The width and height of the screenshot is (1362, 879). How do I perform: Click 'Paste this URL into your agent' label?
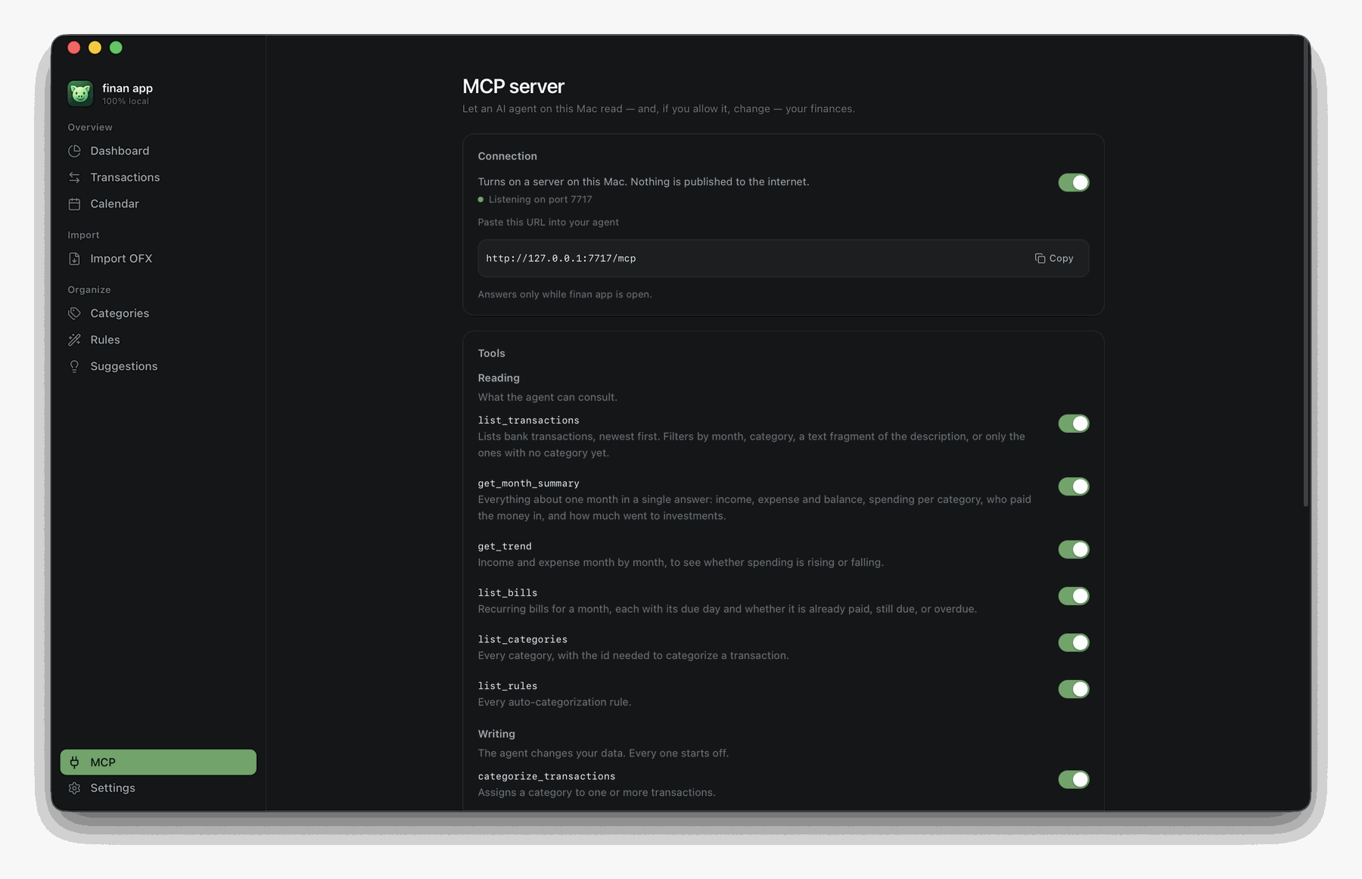pyautogui.click(x=549, y=222)
